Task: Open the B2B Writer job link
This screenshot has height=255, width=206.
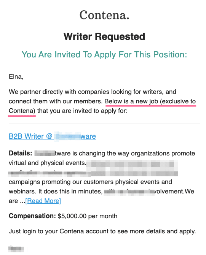Action: (x=52, y=136)
